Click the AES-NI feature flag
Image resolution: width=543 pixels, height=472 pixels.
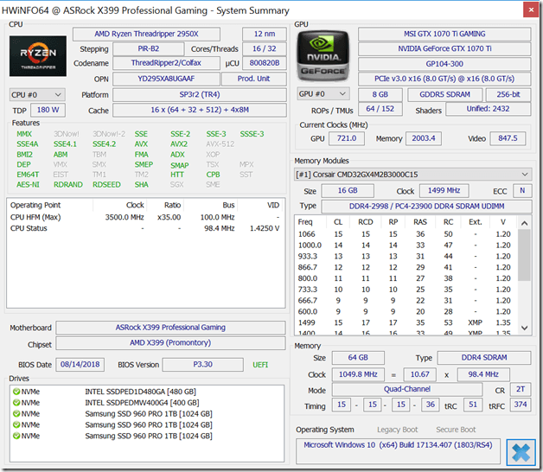tap(28, 185)
